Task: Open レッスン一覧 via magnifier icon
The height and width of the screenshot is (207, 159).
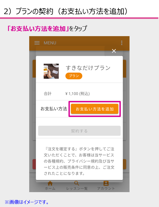Action: [77, 183]
